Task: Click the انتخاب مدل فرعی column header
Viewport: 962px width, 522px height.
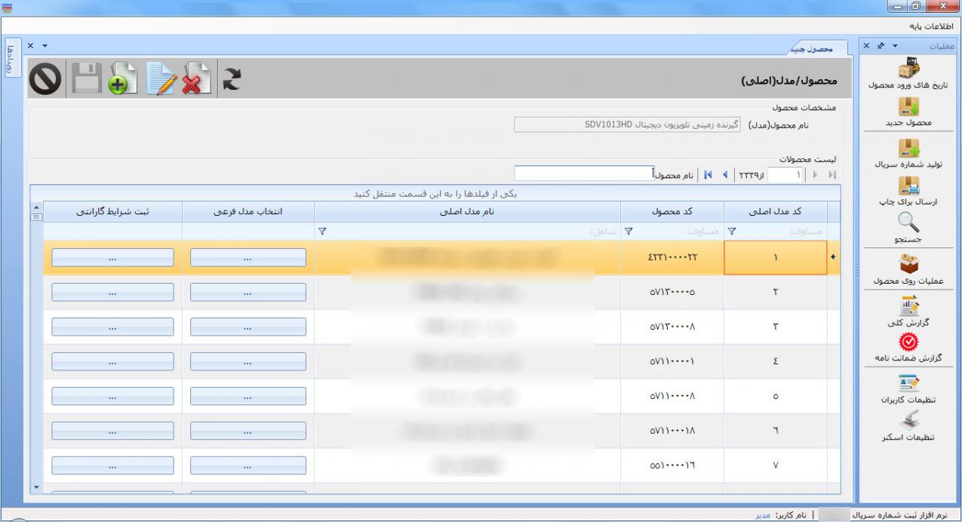Action: click(247, 211)
